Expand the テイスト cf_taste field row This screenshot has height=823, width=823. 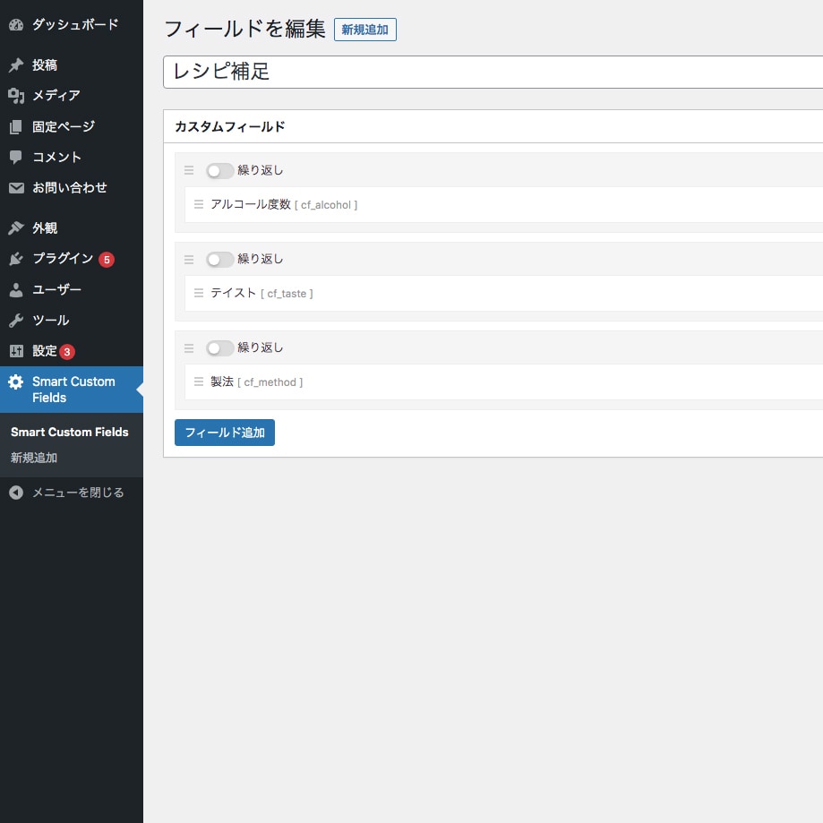(504, 294)
